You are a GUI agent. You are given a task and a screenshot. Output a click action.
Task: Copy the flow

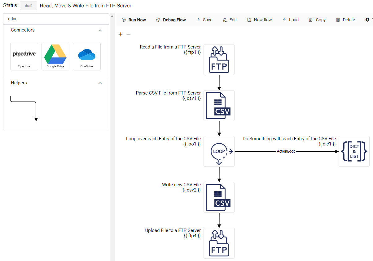pos(317,20)
